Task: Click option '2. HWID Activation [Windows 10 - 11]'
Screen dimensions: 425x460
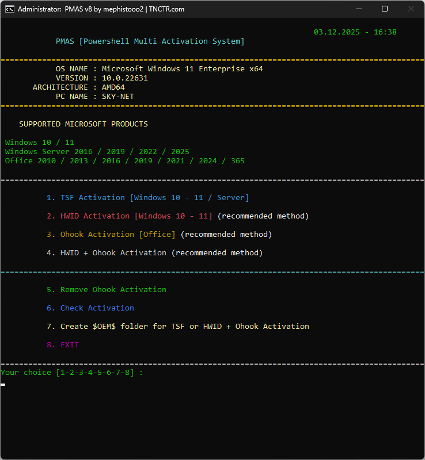Action: pos(130,216)
